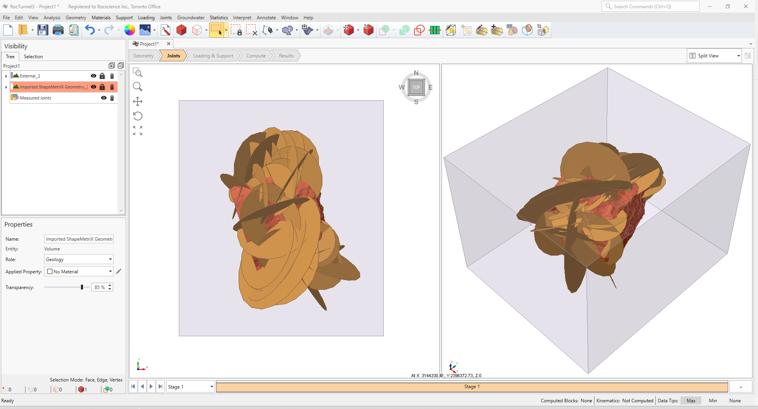Viewport: 758px width, 409px height.
Task: Select the polyline pen draw tool
Action: click(268, 30)
